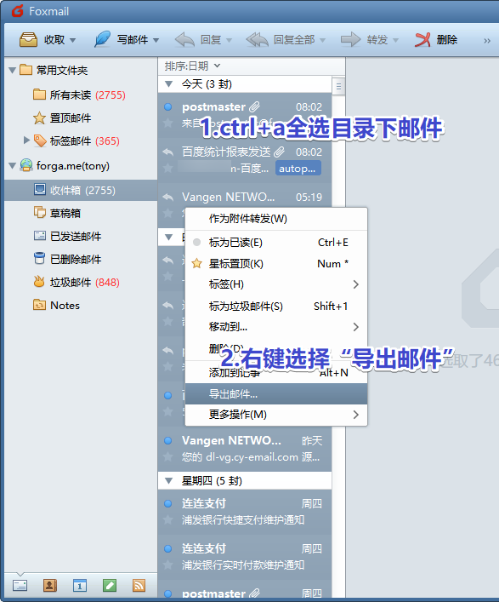
Task: Toggle unread dot on 昨天 Vangen NETWO email
Action: 167,440
